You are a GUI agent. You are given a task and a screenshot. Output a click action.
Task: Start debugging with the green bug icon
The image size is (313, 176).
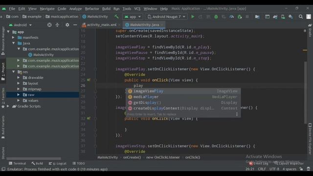point(216,17)
